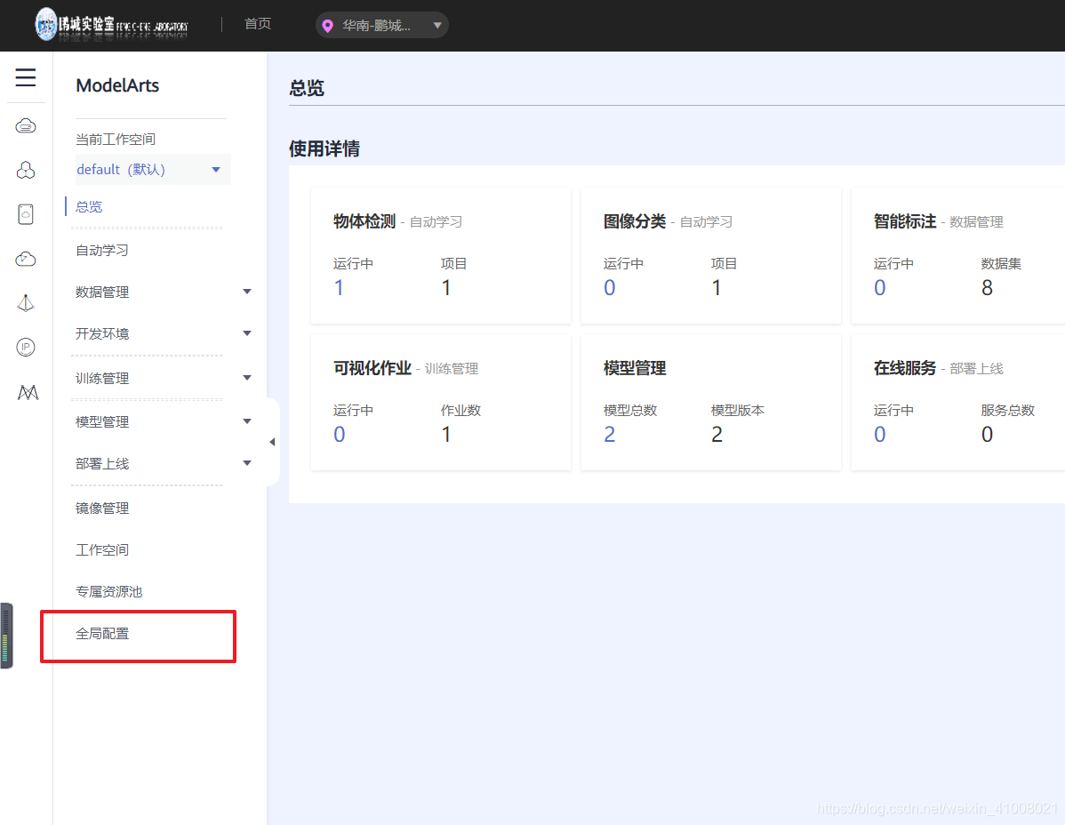Expand the 开发环境 menu arrow
Screen dimensions: 1065x825
tap(247, 333)
